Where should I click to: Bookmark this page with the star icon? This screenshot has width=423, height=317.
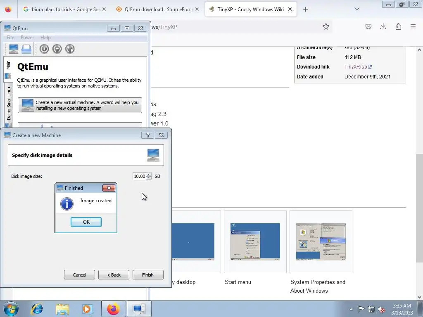(x=326, y=26)
